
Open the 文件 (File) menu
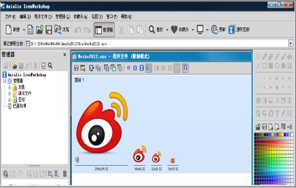10,17
